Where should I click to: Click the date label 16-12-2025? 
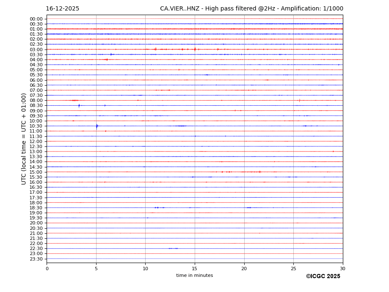coord(63,9)
